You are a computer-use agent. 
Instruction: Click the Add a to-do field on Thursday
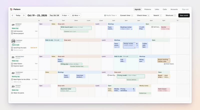click(x=18, y=82)
